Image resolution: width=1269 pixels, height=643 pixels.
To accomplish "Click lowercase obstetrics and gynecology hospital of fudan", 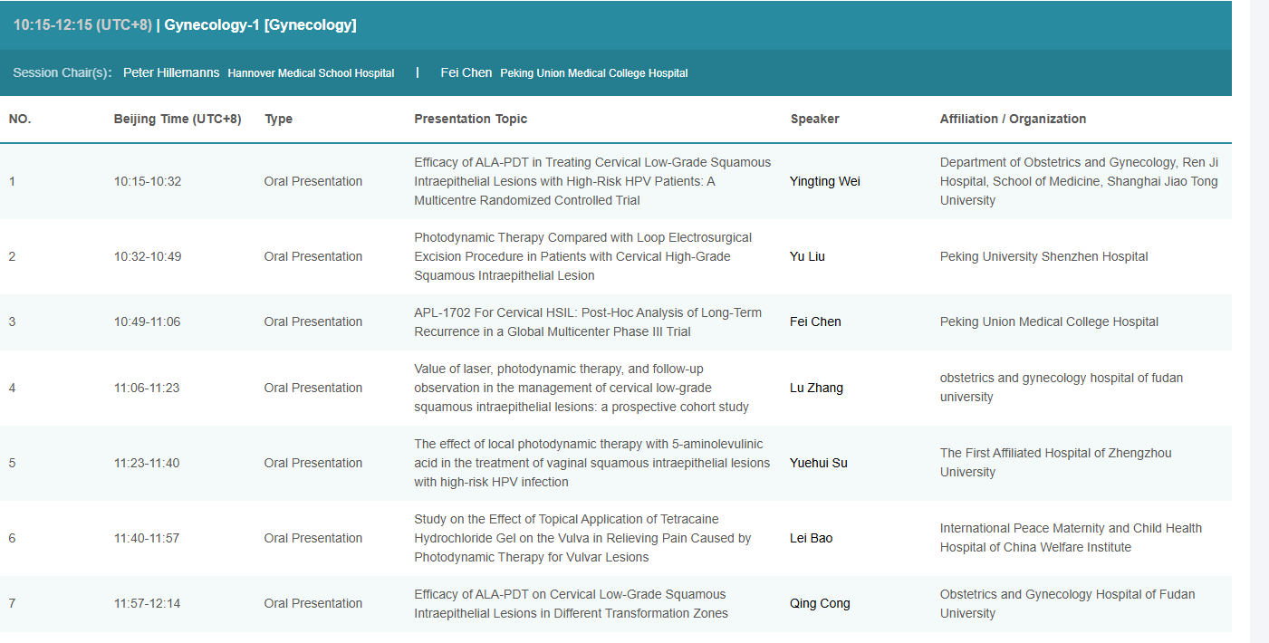I will (x=1062, y=388).
